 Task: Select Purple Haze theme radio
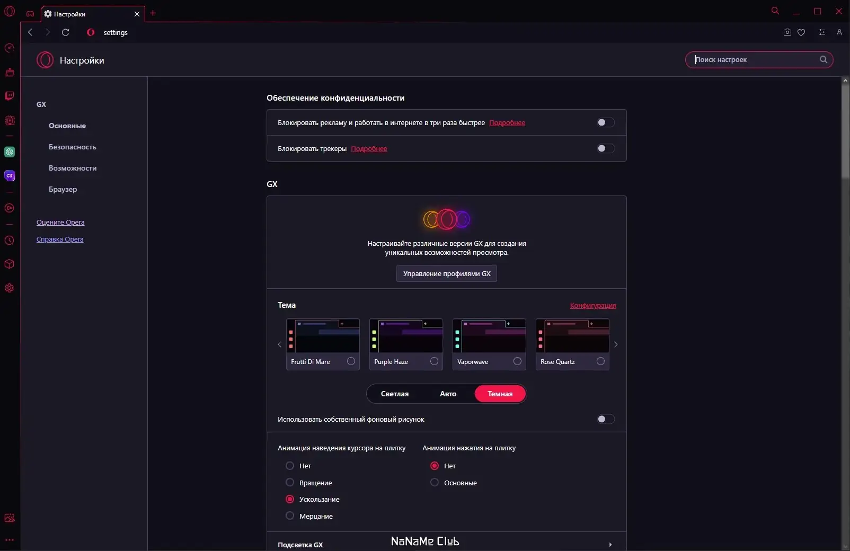tap(434, 361)
